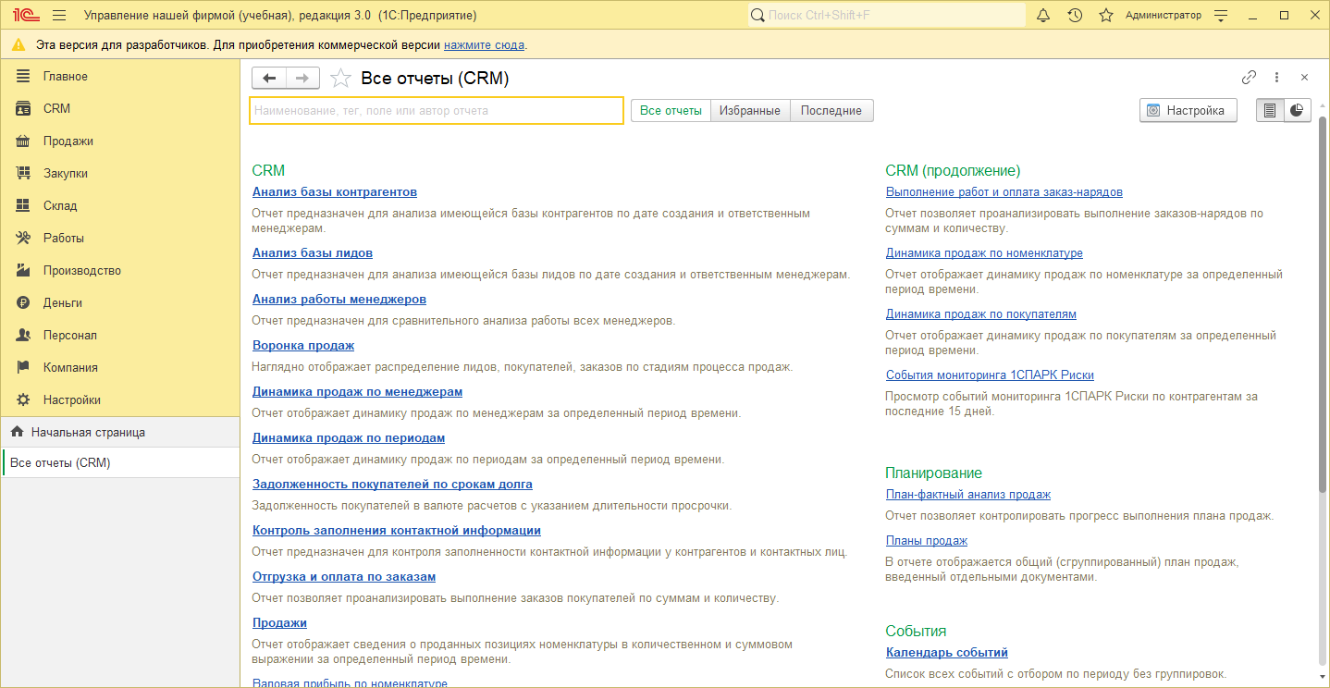Open the Продажи section
Screen dimensions: 1330x688
point(119,141)
